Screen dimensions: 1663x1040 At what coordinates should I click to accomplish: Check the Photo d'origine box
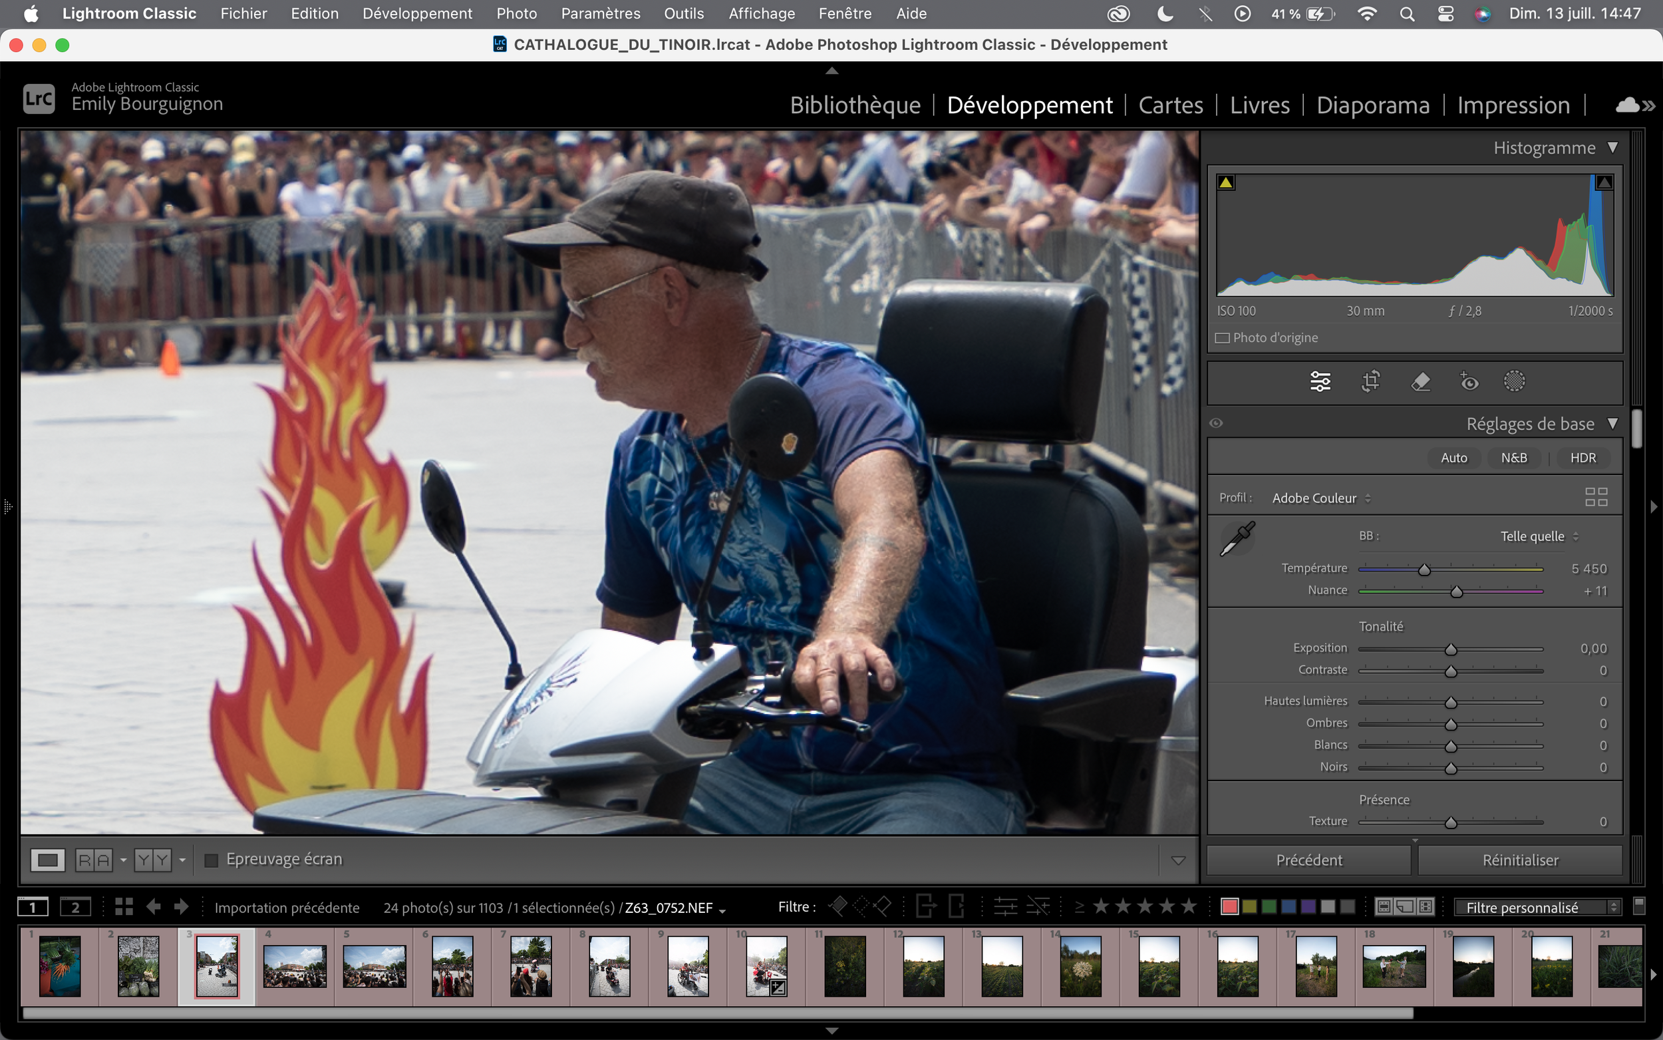point(1223,338)
